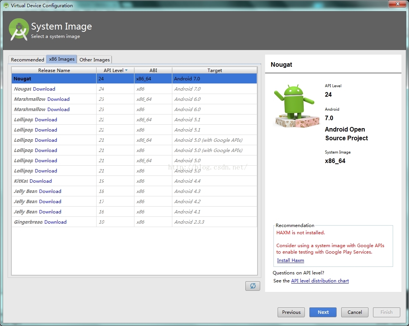Click the refresh system images icon button

(253, 286)
